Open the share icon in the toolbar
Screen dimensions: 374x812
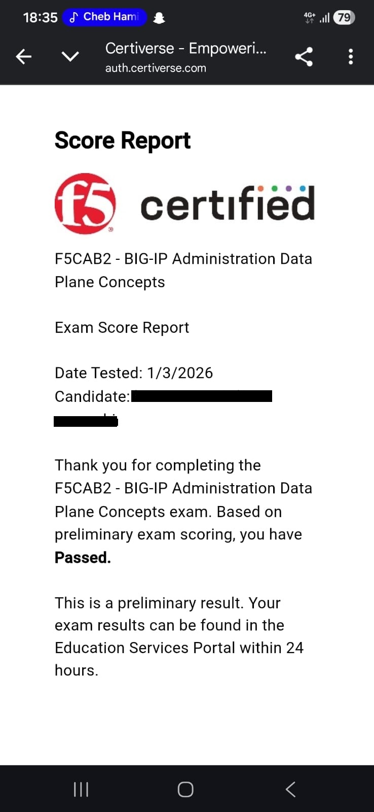[304, 56]
